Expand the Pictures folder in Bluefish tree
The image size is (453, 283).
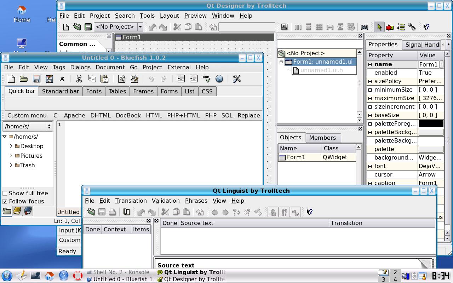11,156
